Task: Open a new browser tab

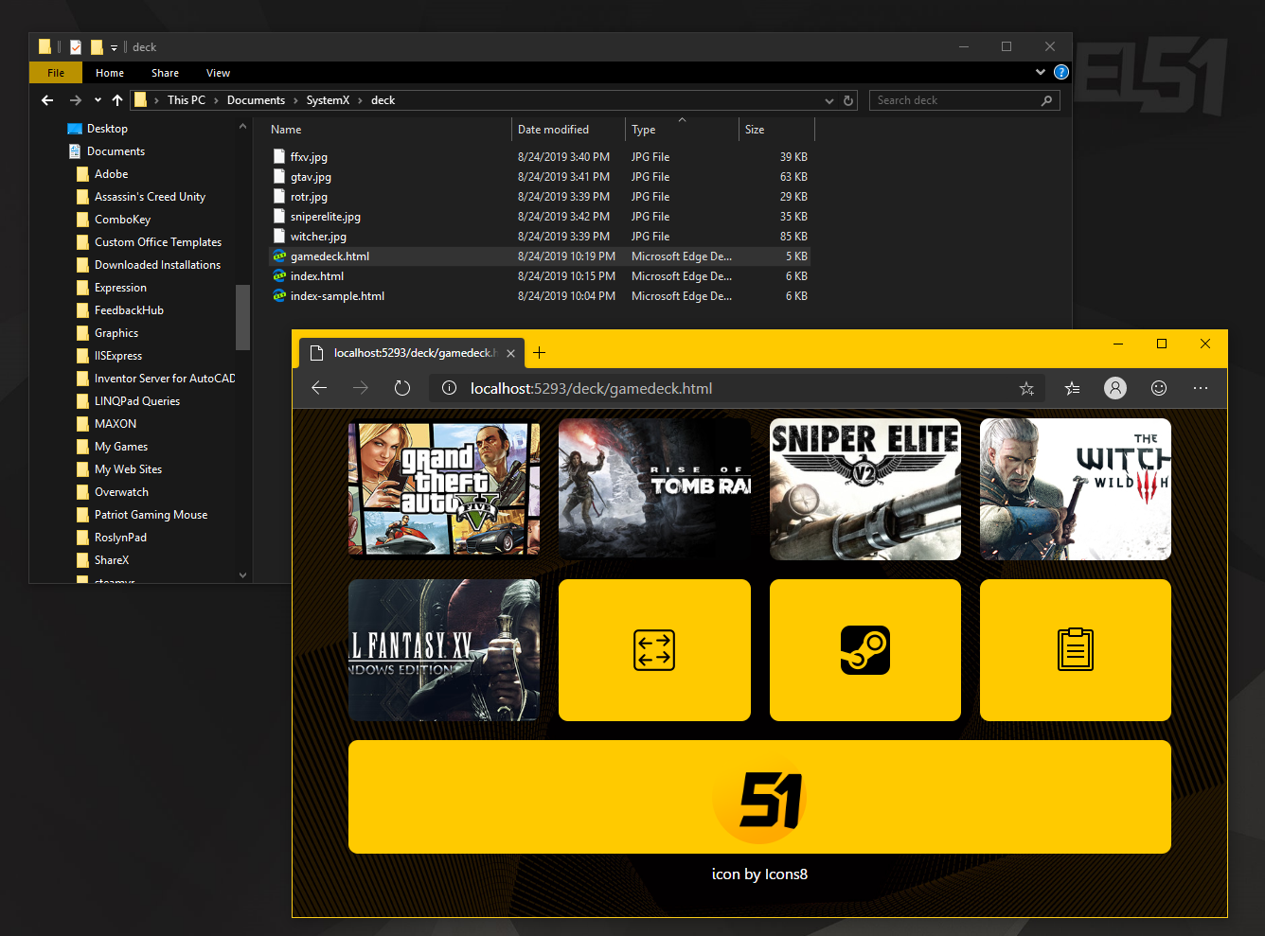Action: [540, 353]
